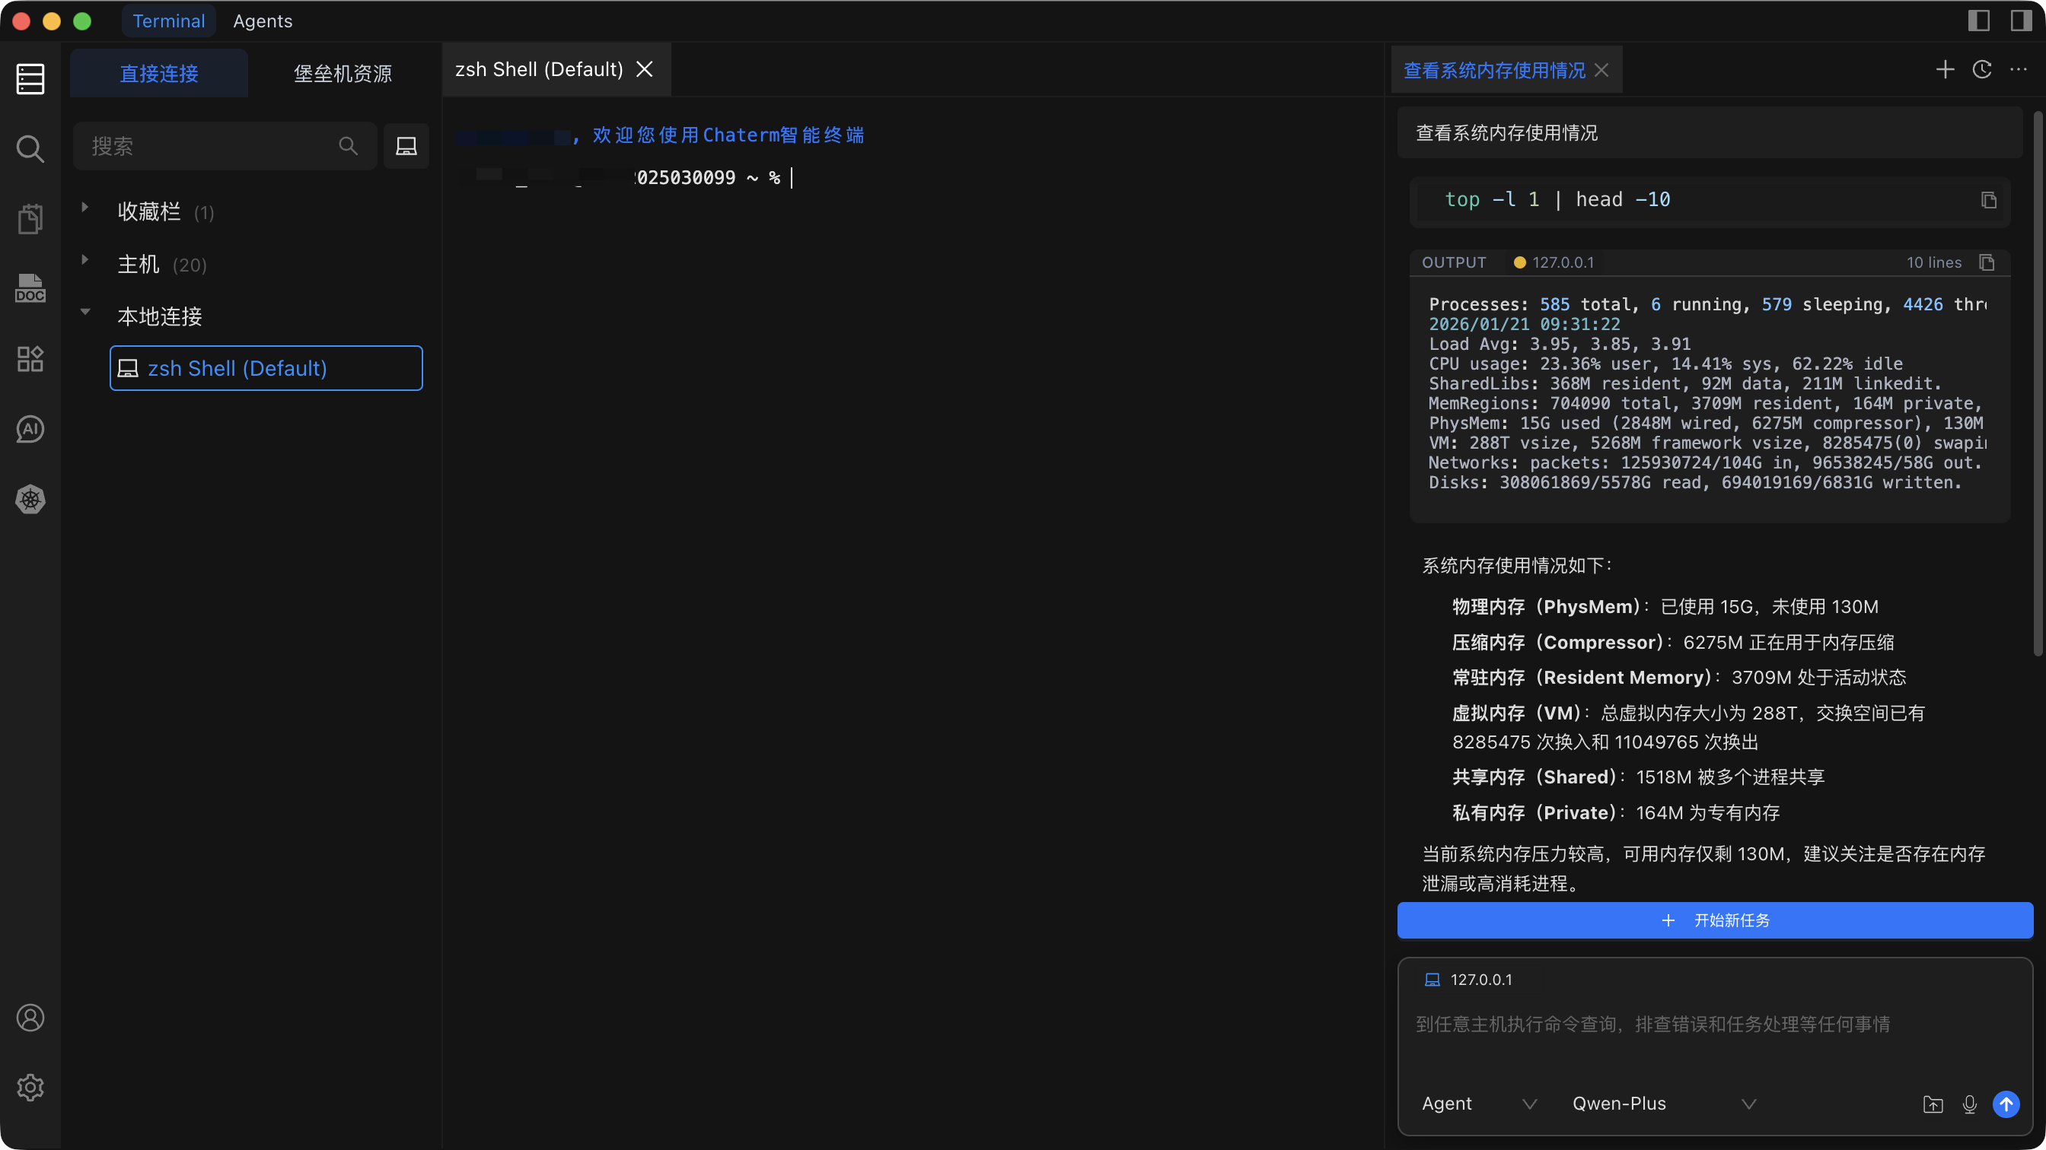This screenshot has width=2046, height=1150.
Task: Open the Agent mode dropdown
Action: tap(1479, 1104)
